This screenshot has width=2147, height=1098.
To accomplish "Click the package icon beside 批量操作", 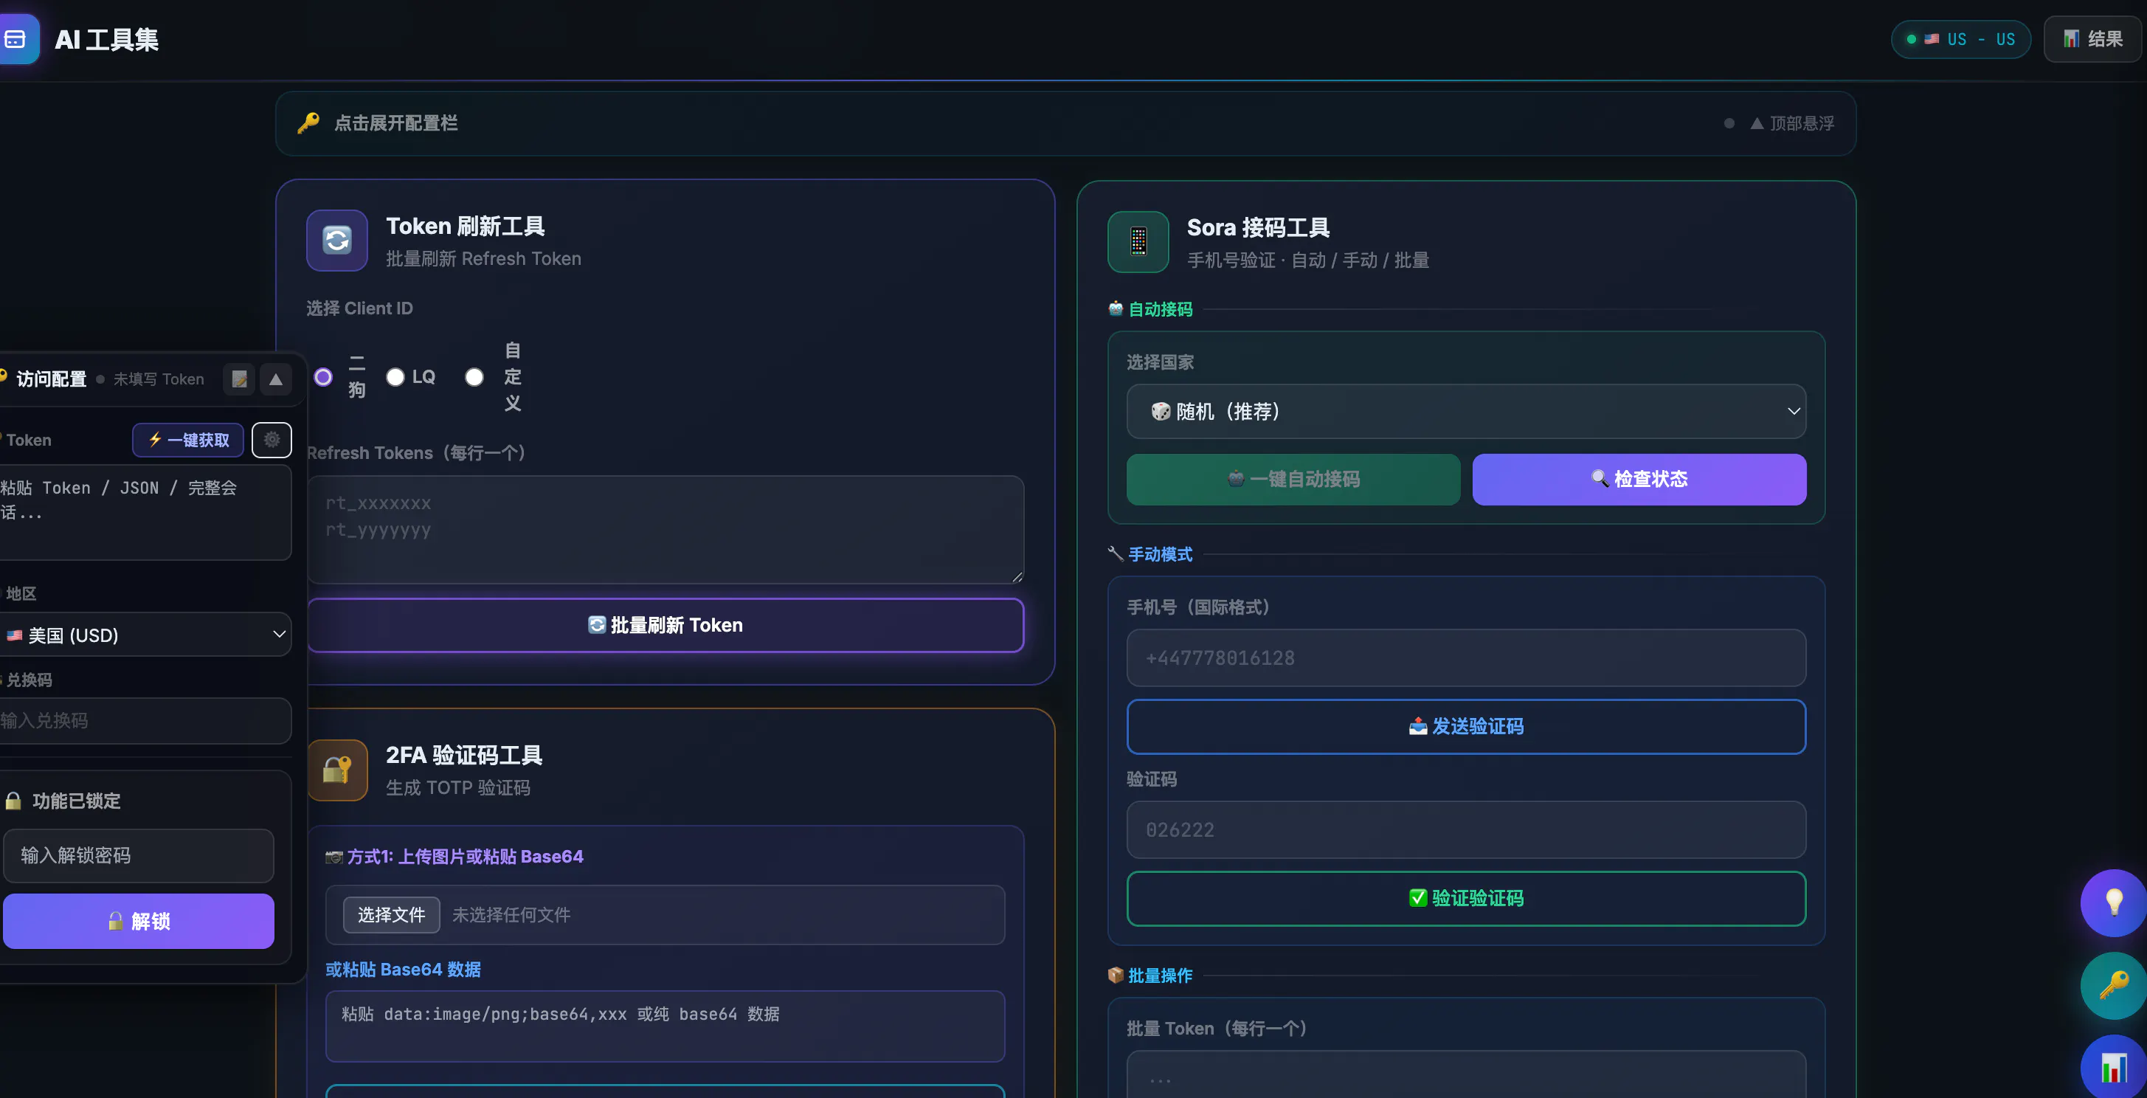I will click(1115, 975).
